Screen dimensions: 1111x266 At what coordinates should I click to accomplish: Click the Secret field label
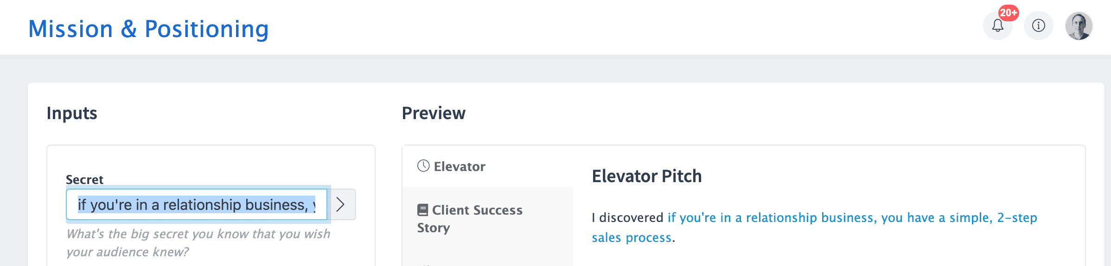(84, 179)
